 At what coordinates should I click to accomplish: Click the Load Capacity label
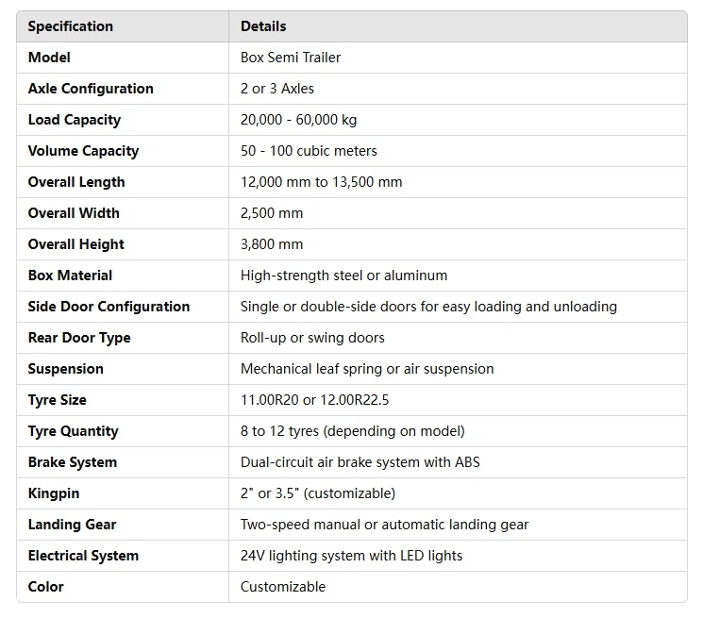coord(75,120)
